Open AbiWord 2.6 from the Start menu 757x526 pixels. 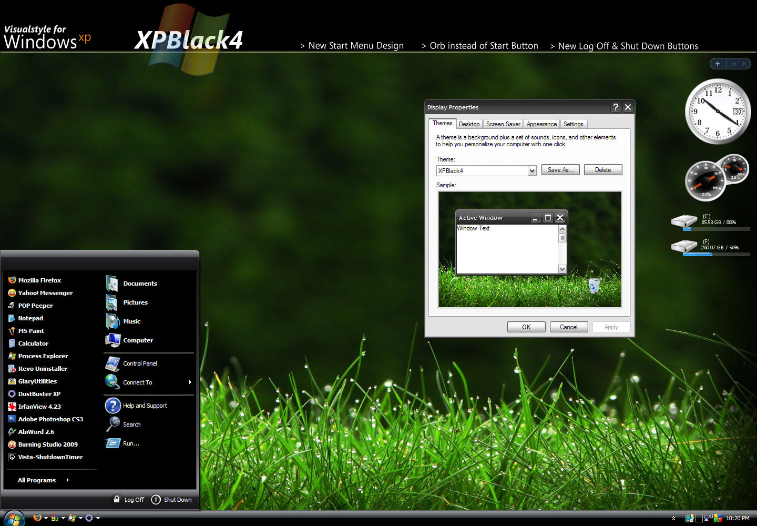31,432
